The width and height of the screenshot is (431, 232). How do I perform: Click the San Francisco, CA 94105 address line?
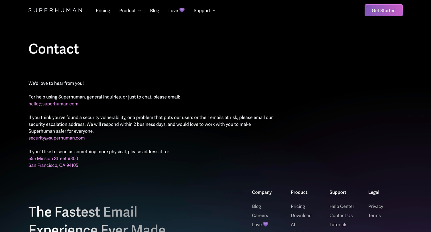[x=53, y=165]
